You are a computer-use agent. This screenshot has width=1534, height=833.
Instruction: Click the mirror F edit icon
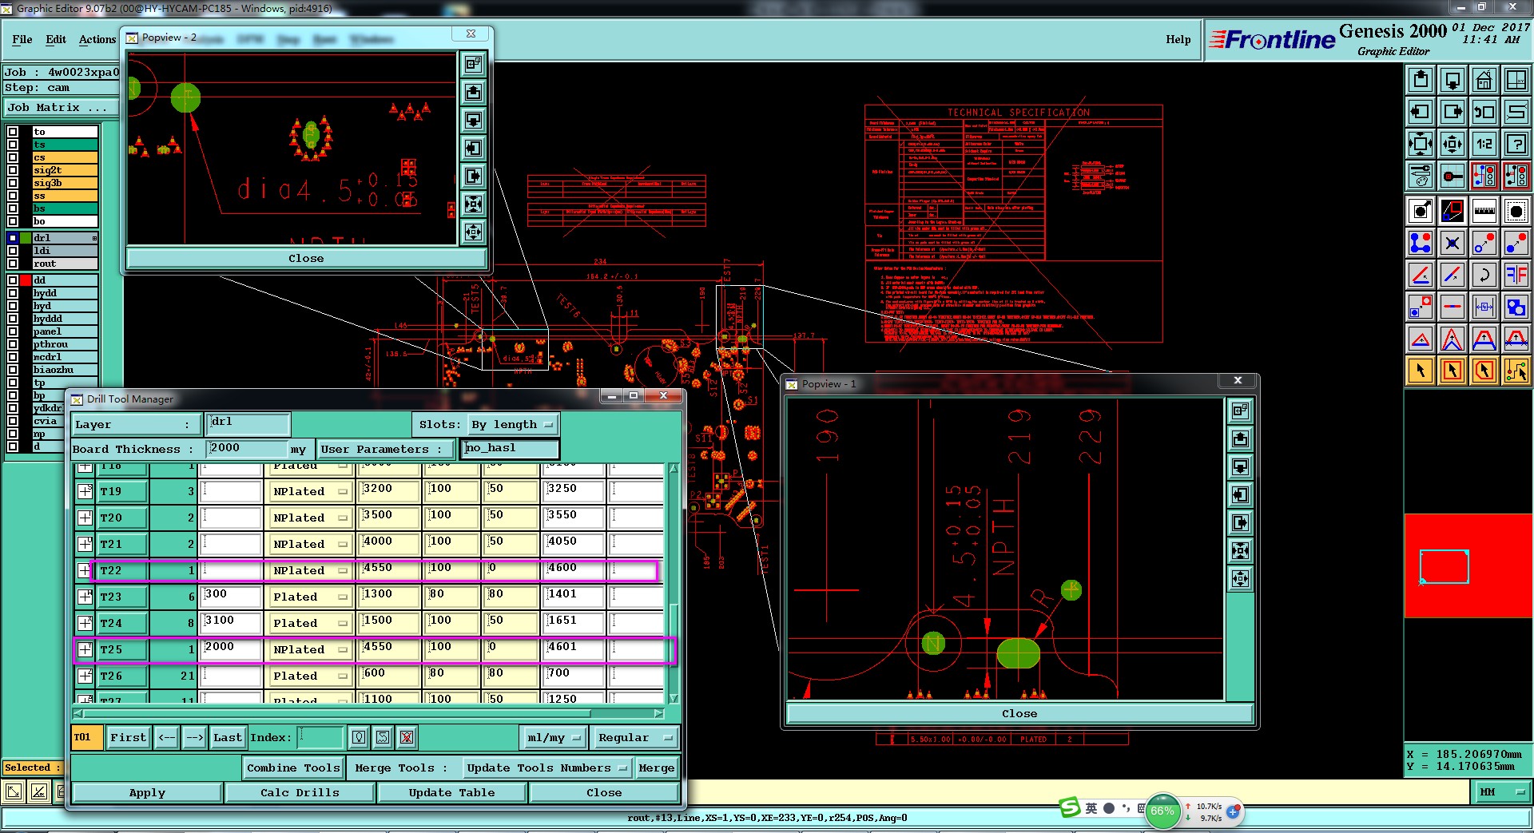[1516, 275]
